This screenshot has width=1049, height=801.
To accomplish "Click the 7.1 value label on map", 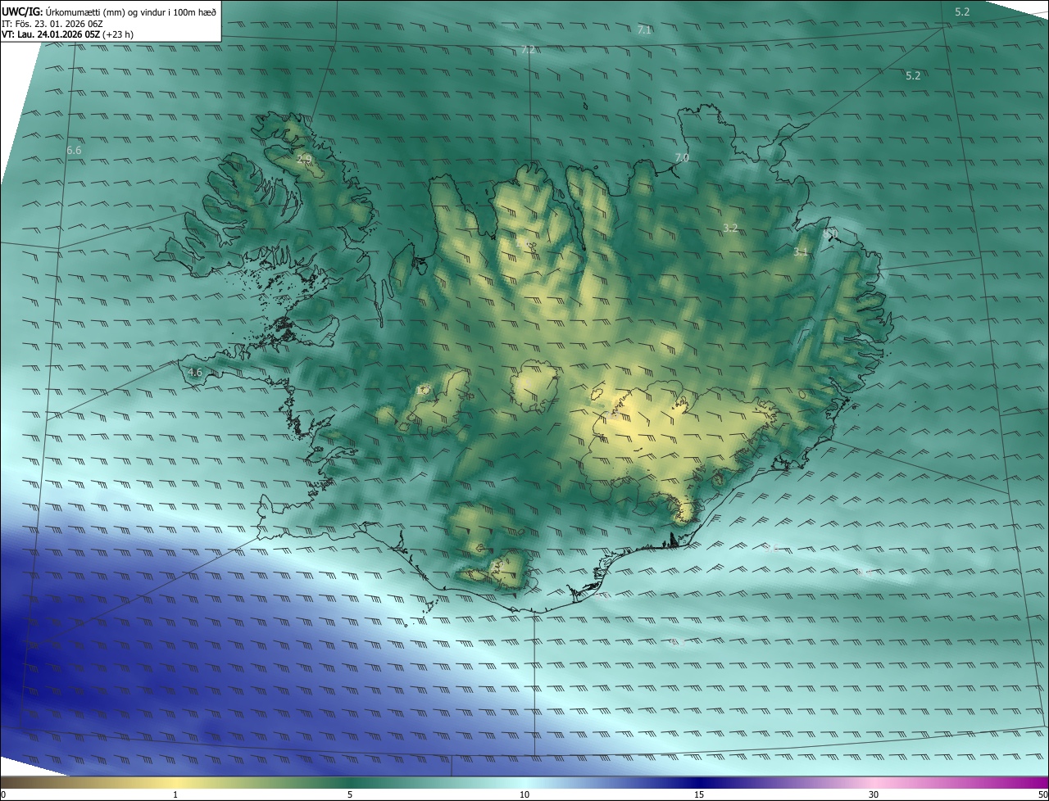I will (x=644, y=29).
